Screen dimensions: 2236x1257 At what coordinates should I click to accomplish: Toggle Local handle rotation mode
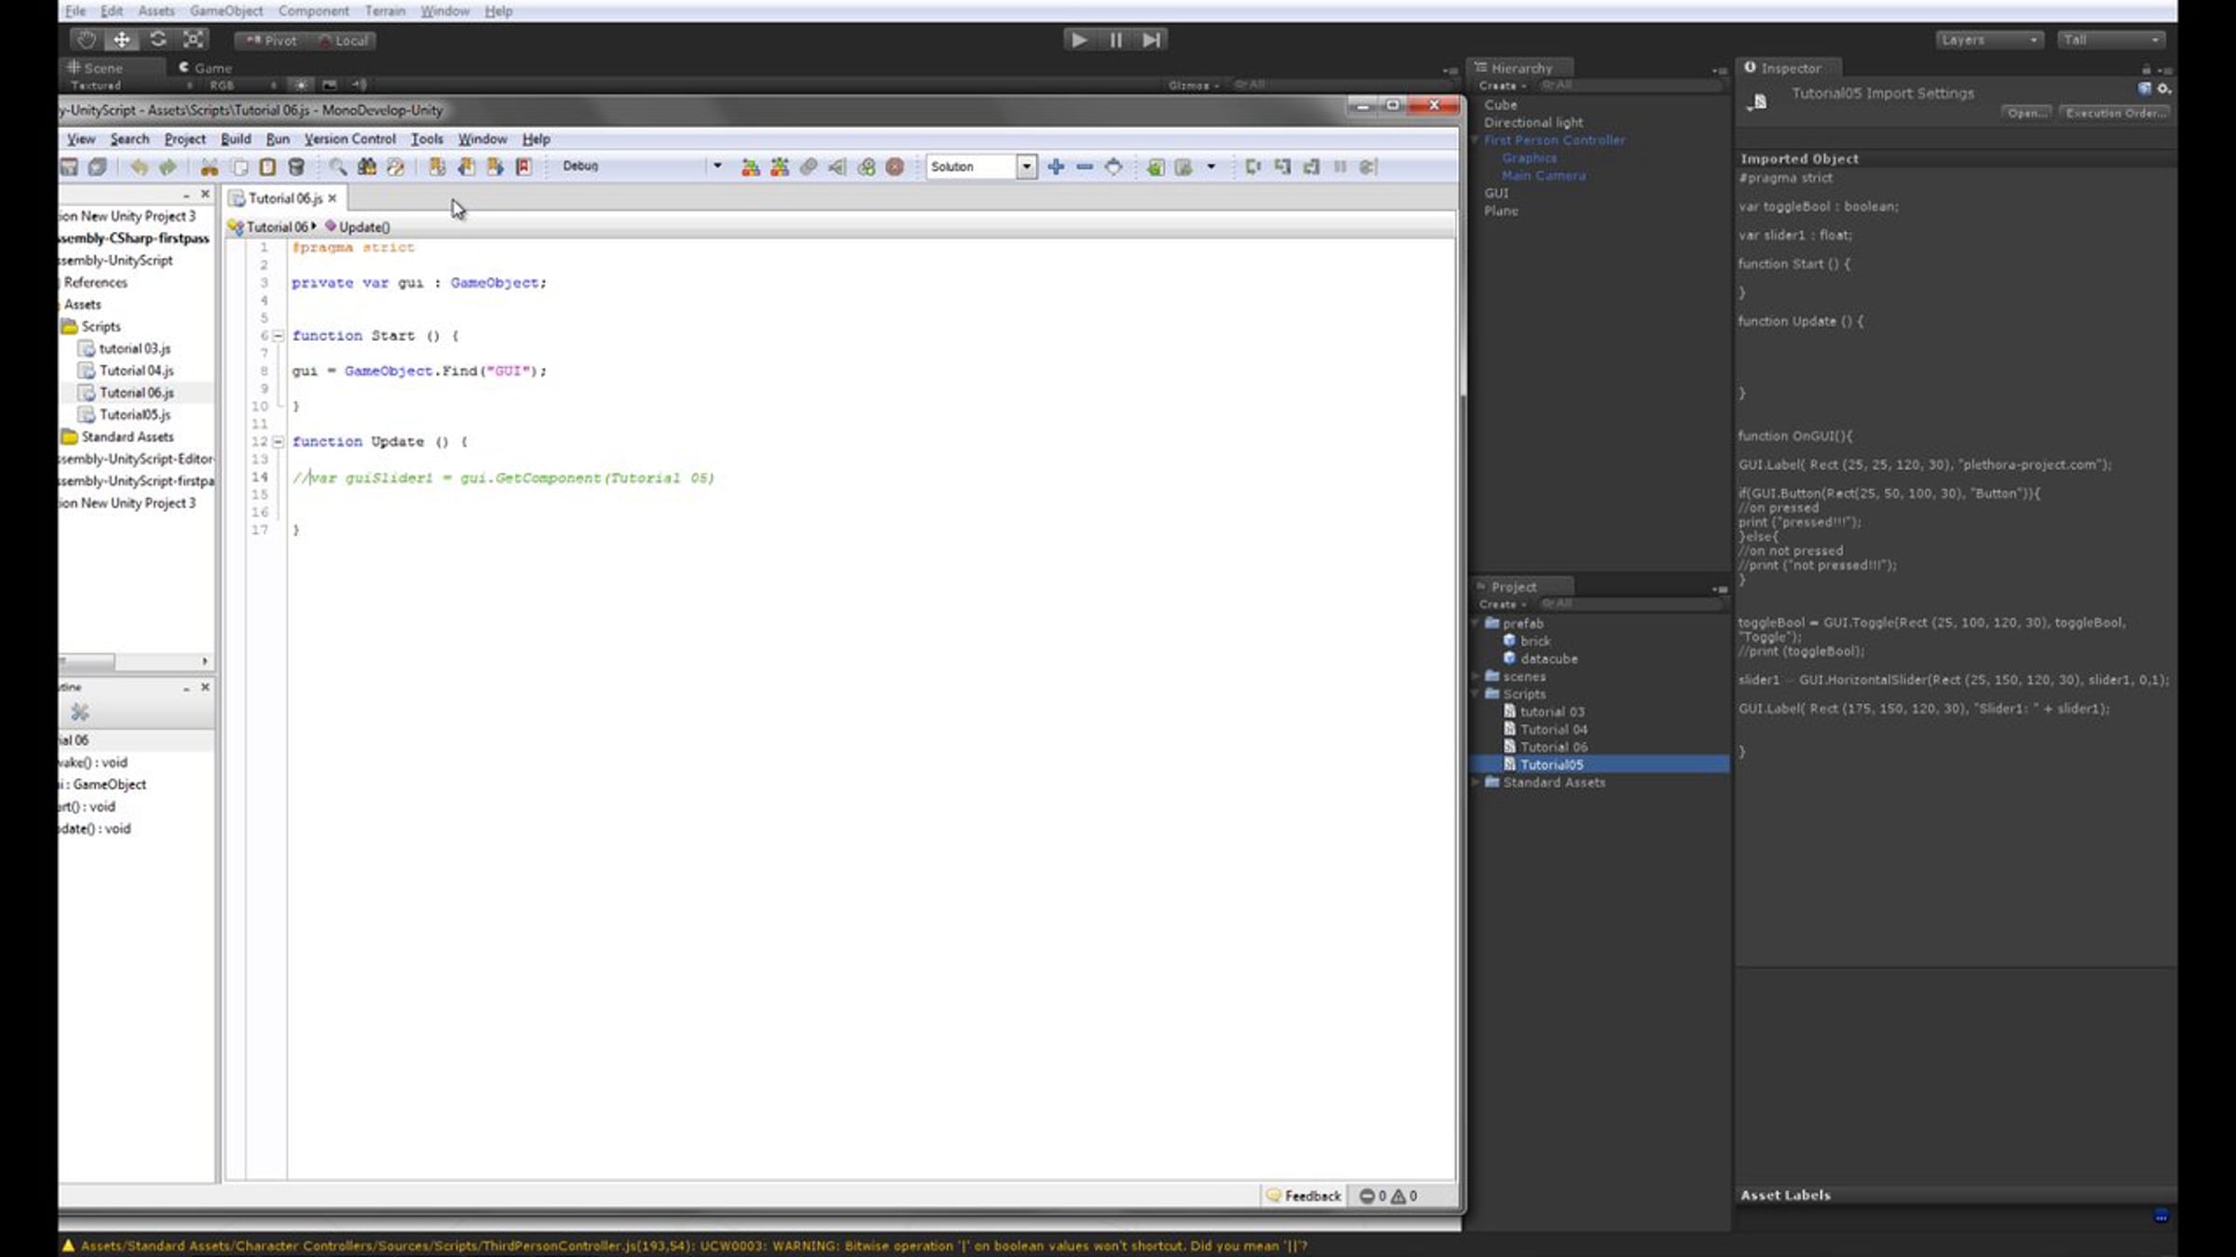(x=342, y=40)
